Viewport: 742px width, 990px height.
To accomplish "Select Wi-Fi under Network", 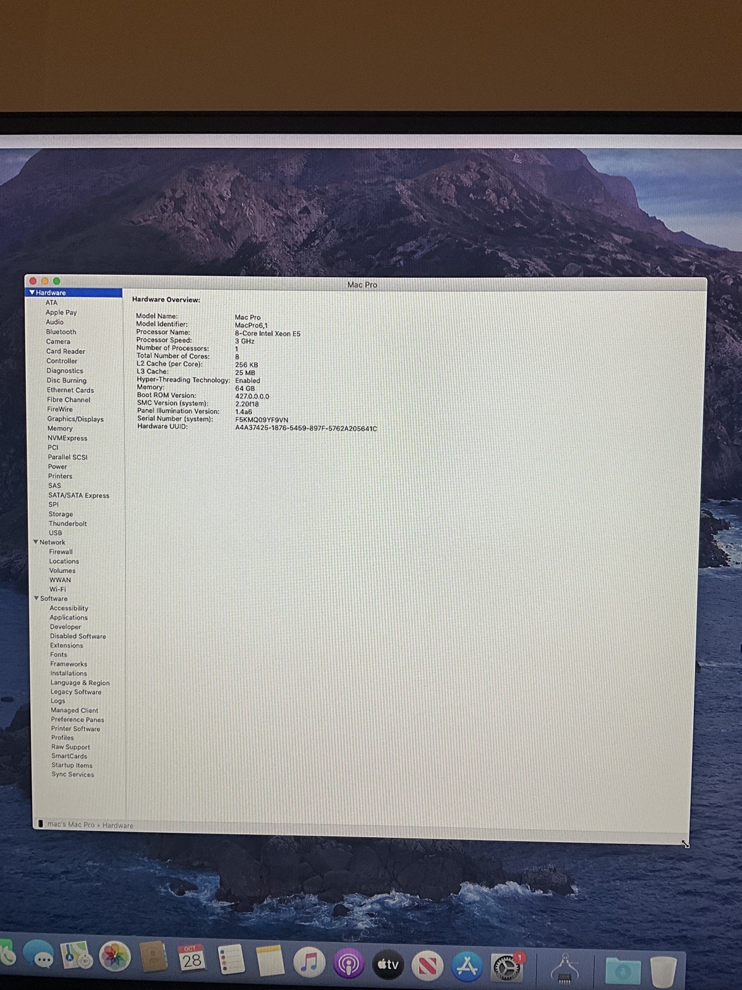I will (x=58, y=589).
